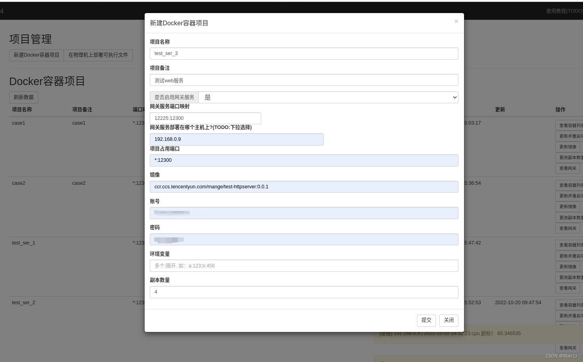Click 查看容器列表 button in test_ser_2 row
Screen dimensions: 583x362
pos(569,305)
